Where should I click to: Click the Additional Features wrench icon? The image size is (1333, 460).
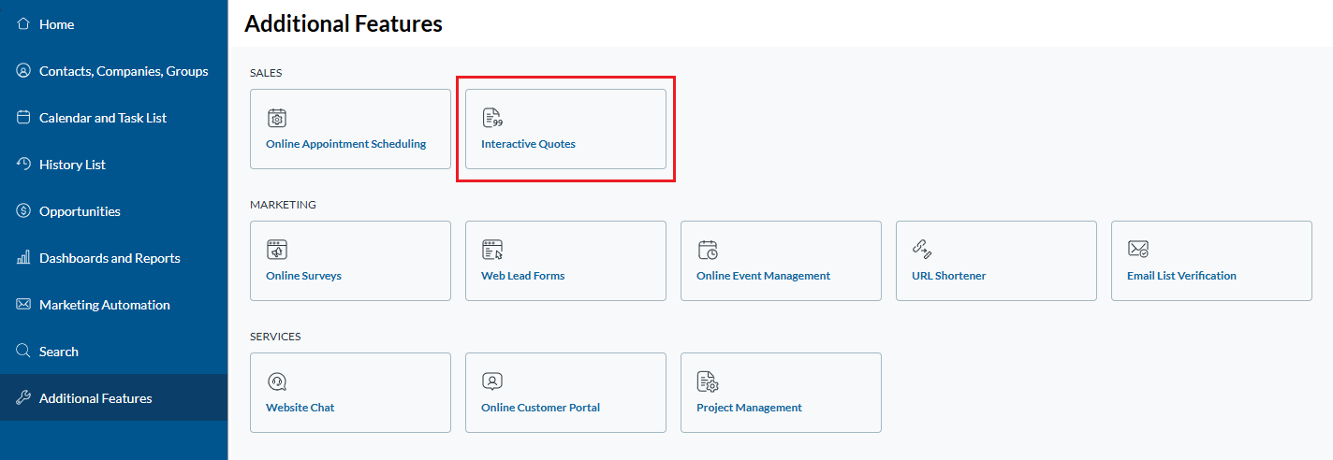click(x=23, y=398)
